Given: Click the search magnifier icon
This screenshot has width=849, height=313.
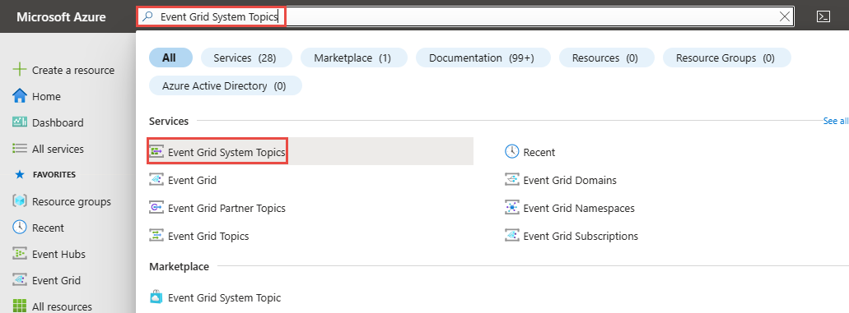Looking at the screenshot, I should (147, 16).
